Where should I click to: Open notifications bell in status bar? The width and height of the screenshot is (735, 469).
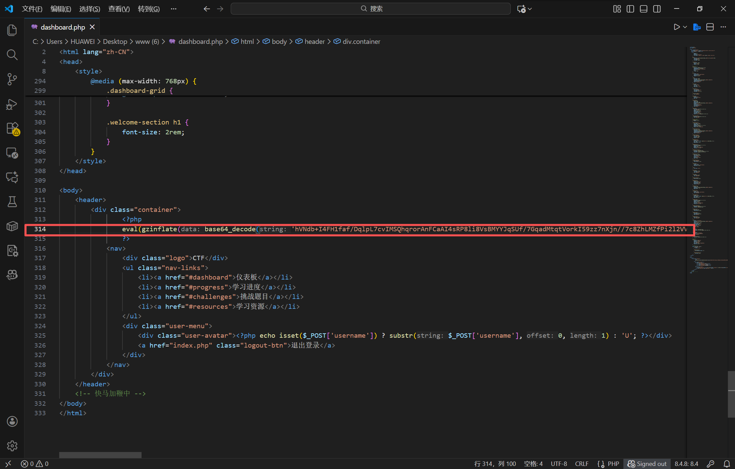[726, 464]
